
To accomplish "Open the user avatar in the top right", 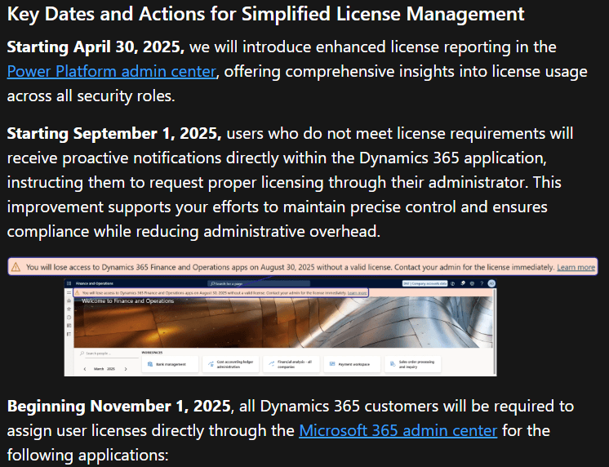I will [491, 283].
